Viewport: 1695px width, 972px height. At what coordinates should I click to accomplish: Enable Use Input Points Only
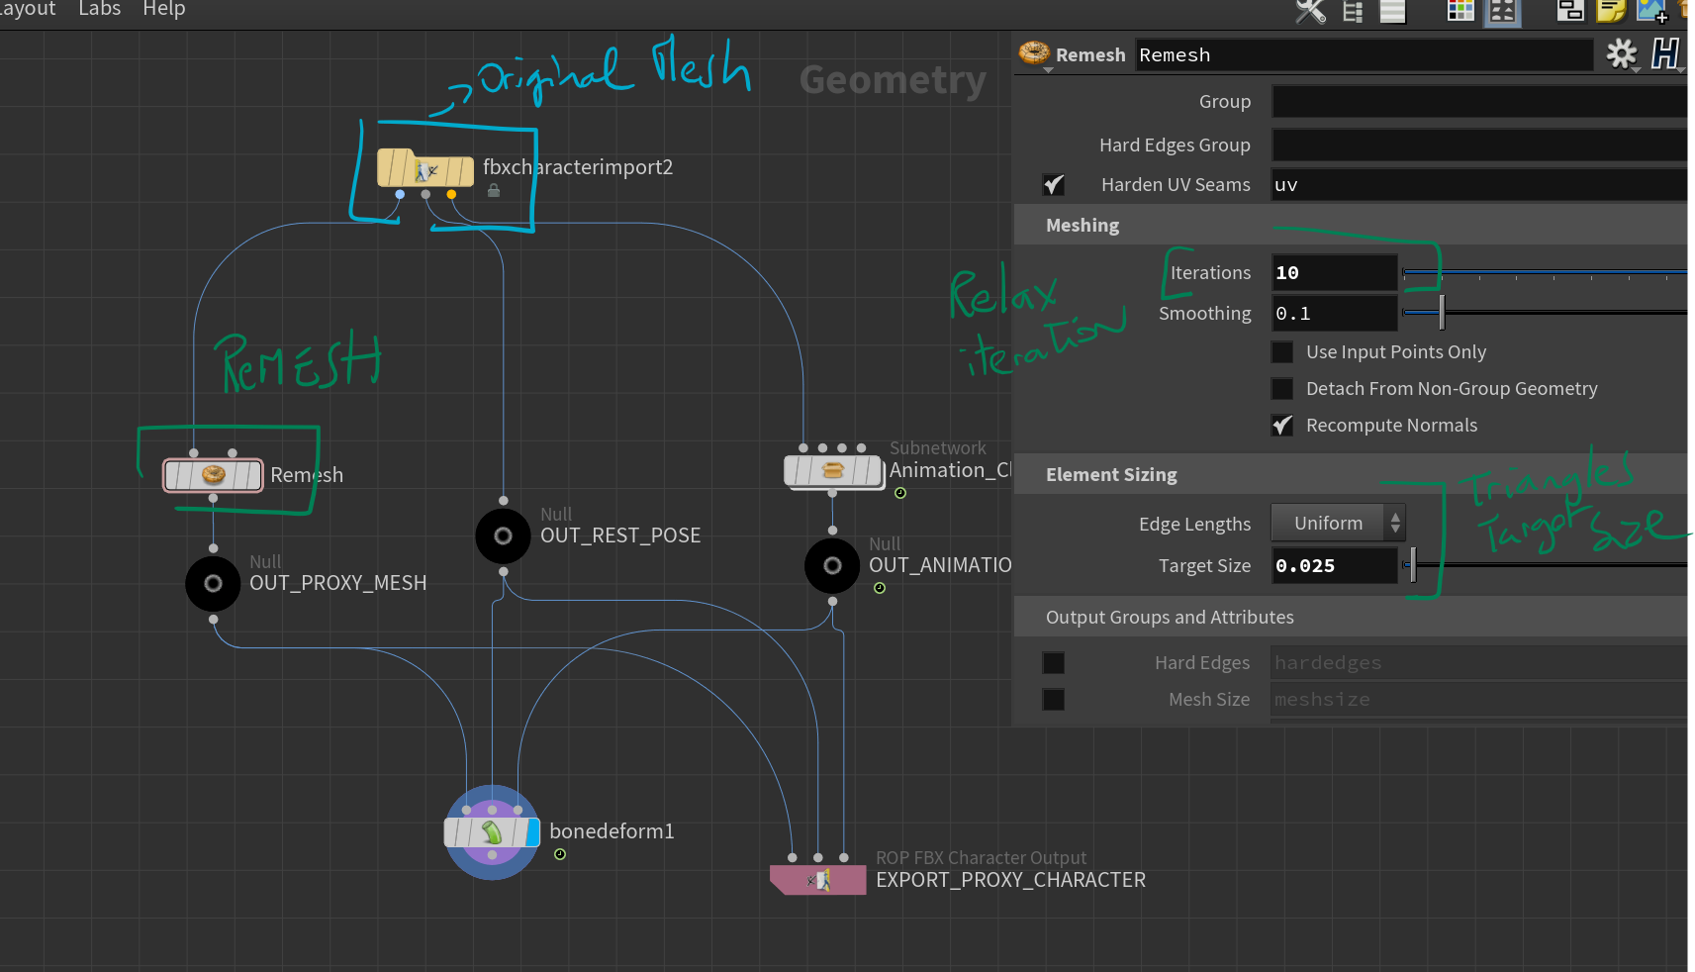pos(1281,351)
